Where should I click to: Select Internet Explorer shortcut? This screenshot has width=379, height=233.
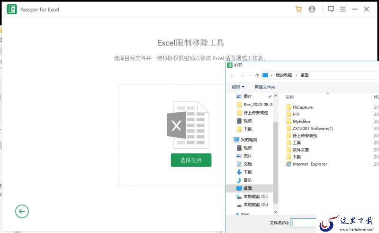(310, 164)
